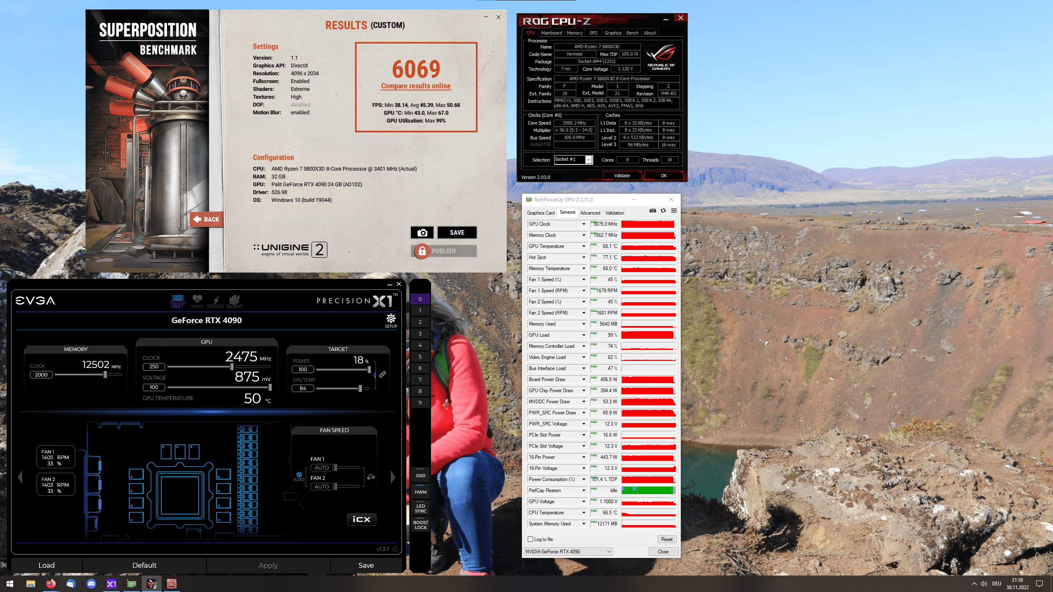Switch to SPD tab in CPU-Z

[x=593, y=33]
